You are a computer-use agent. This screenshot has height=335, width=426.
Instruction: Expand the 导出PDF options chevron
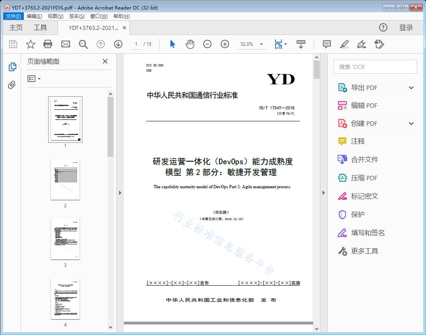(411, 87)
